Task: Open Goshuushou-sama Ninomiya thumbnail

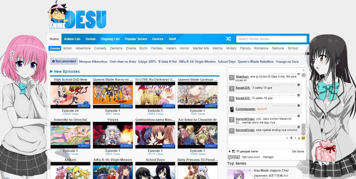Action: [155, 135]
